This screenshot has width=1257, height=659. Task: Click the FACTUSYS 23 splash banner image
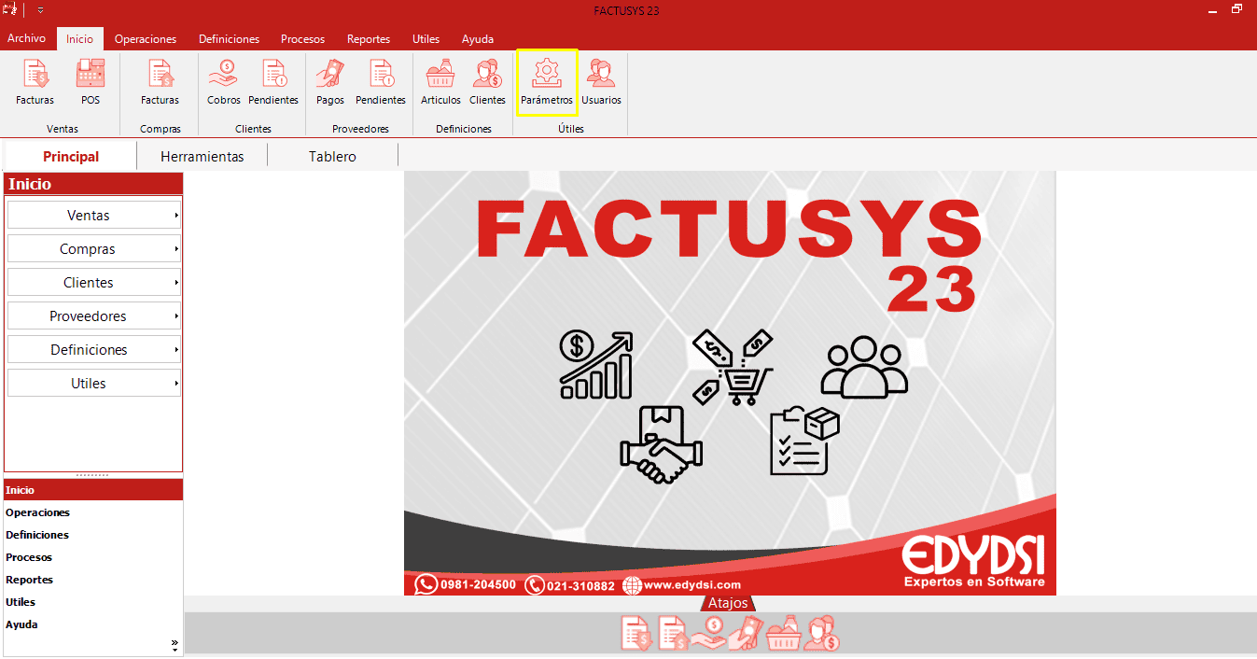click(730, 383)
